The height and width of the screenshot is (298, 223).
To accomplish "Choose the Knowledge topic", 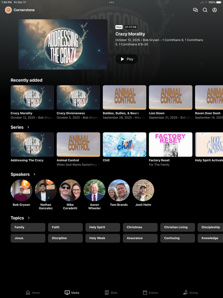I will 210,238.
